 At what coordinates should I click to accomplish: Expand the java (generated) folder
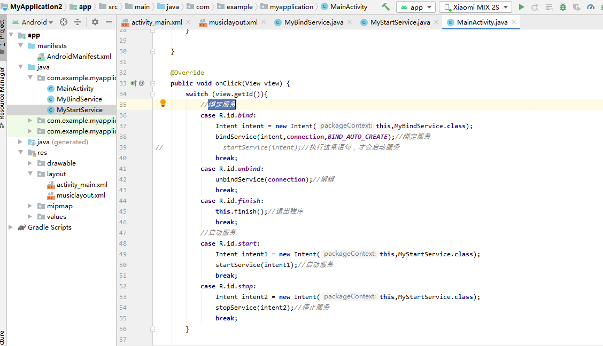point(20,141)
